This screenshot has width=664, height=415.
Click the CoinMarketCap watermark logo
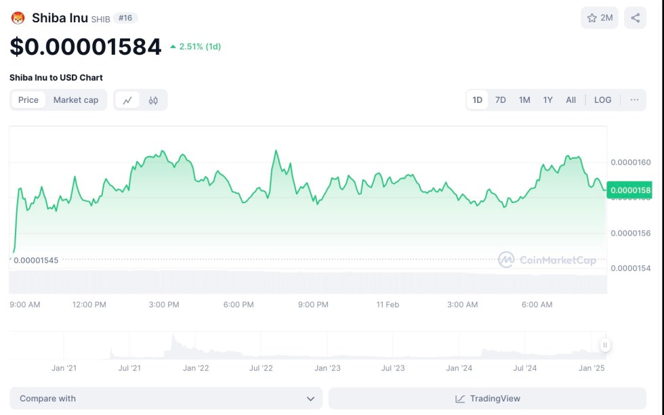[x=506, y=259]
